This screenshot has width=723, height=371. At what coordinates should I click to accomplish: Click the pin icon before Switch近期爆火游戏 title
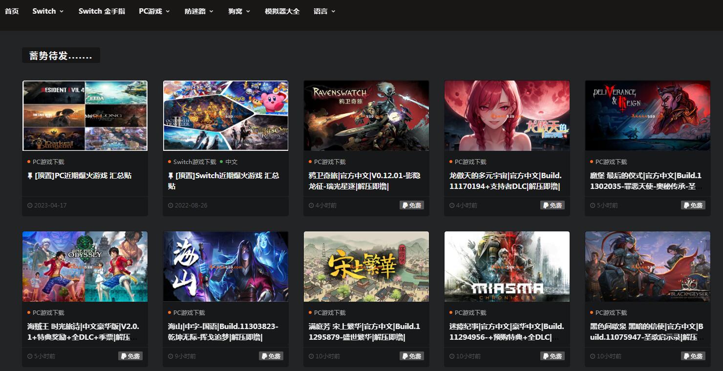coord(171,176)
